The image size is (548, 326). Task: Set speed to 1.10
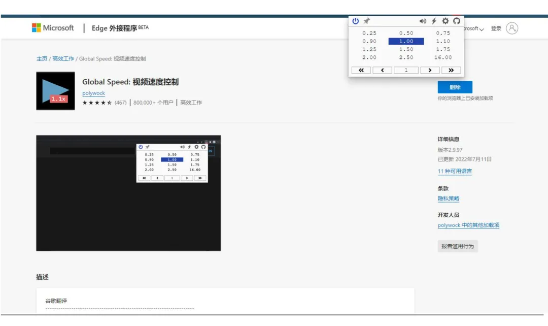pyautogui.click(x=443, y=41)
